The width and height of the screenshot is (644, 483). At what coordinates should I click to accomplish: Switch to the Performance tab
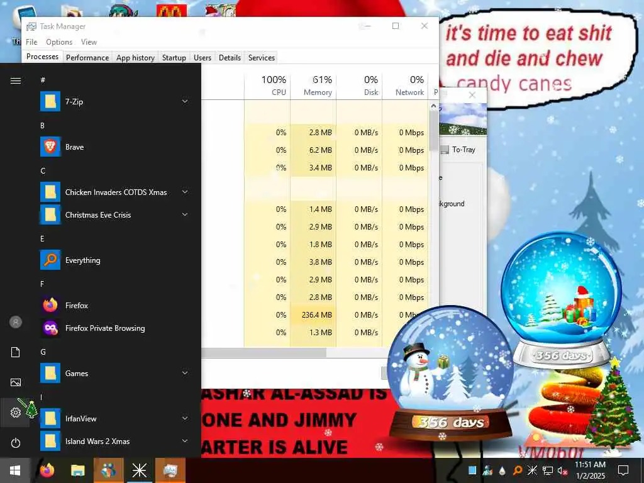[87, 57]
